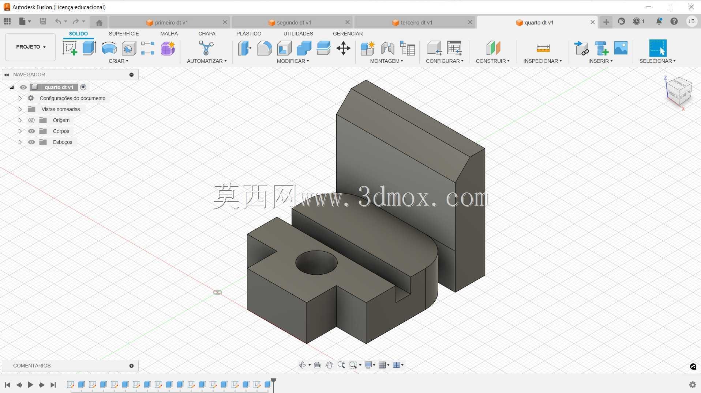Open Configure Model tool
The image size is (701, 393).
(x=435, y=48)
